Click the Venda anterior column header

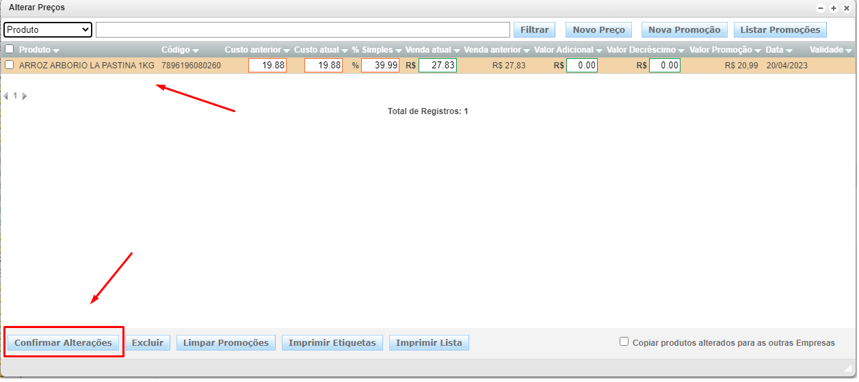(492, 50)
